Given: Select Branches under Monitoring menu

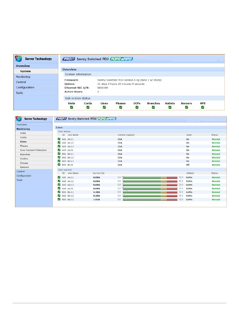Looking at the screenshot, I should pos(34,154).
